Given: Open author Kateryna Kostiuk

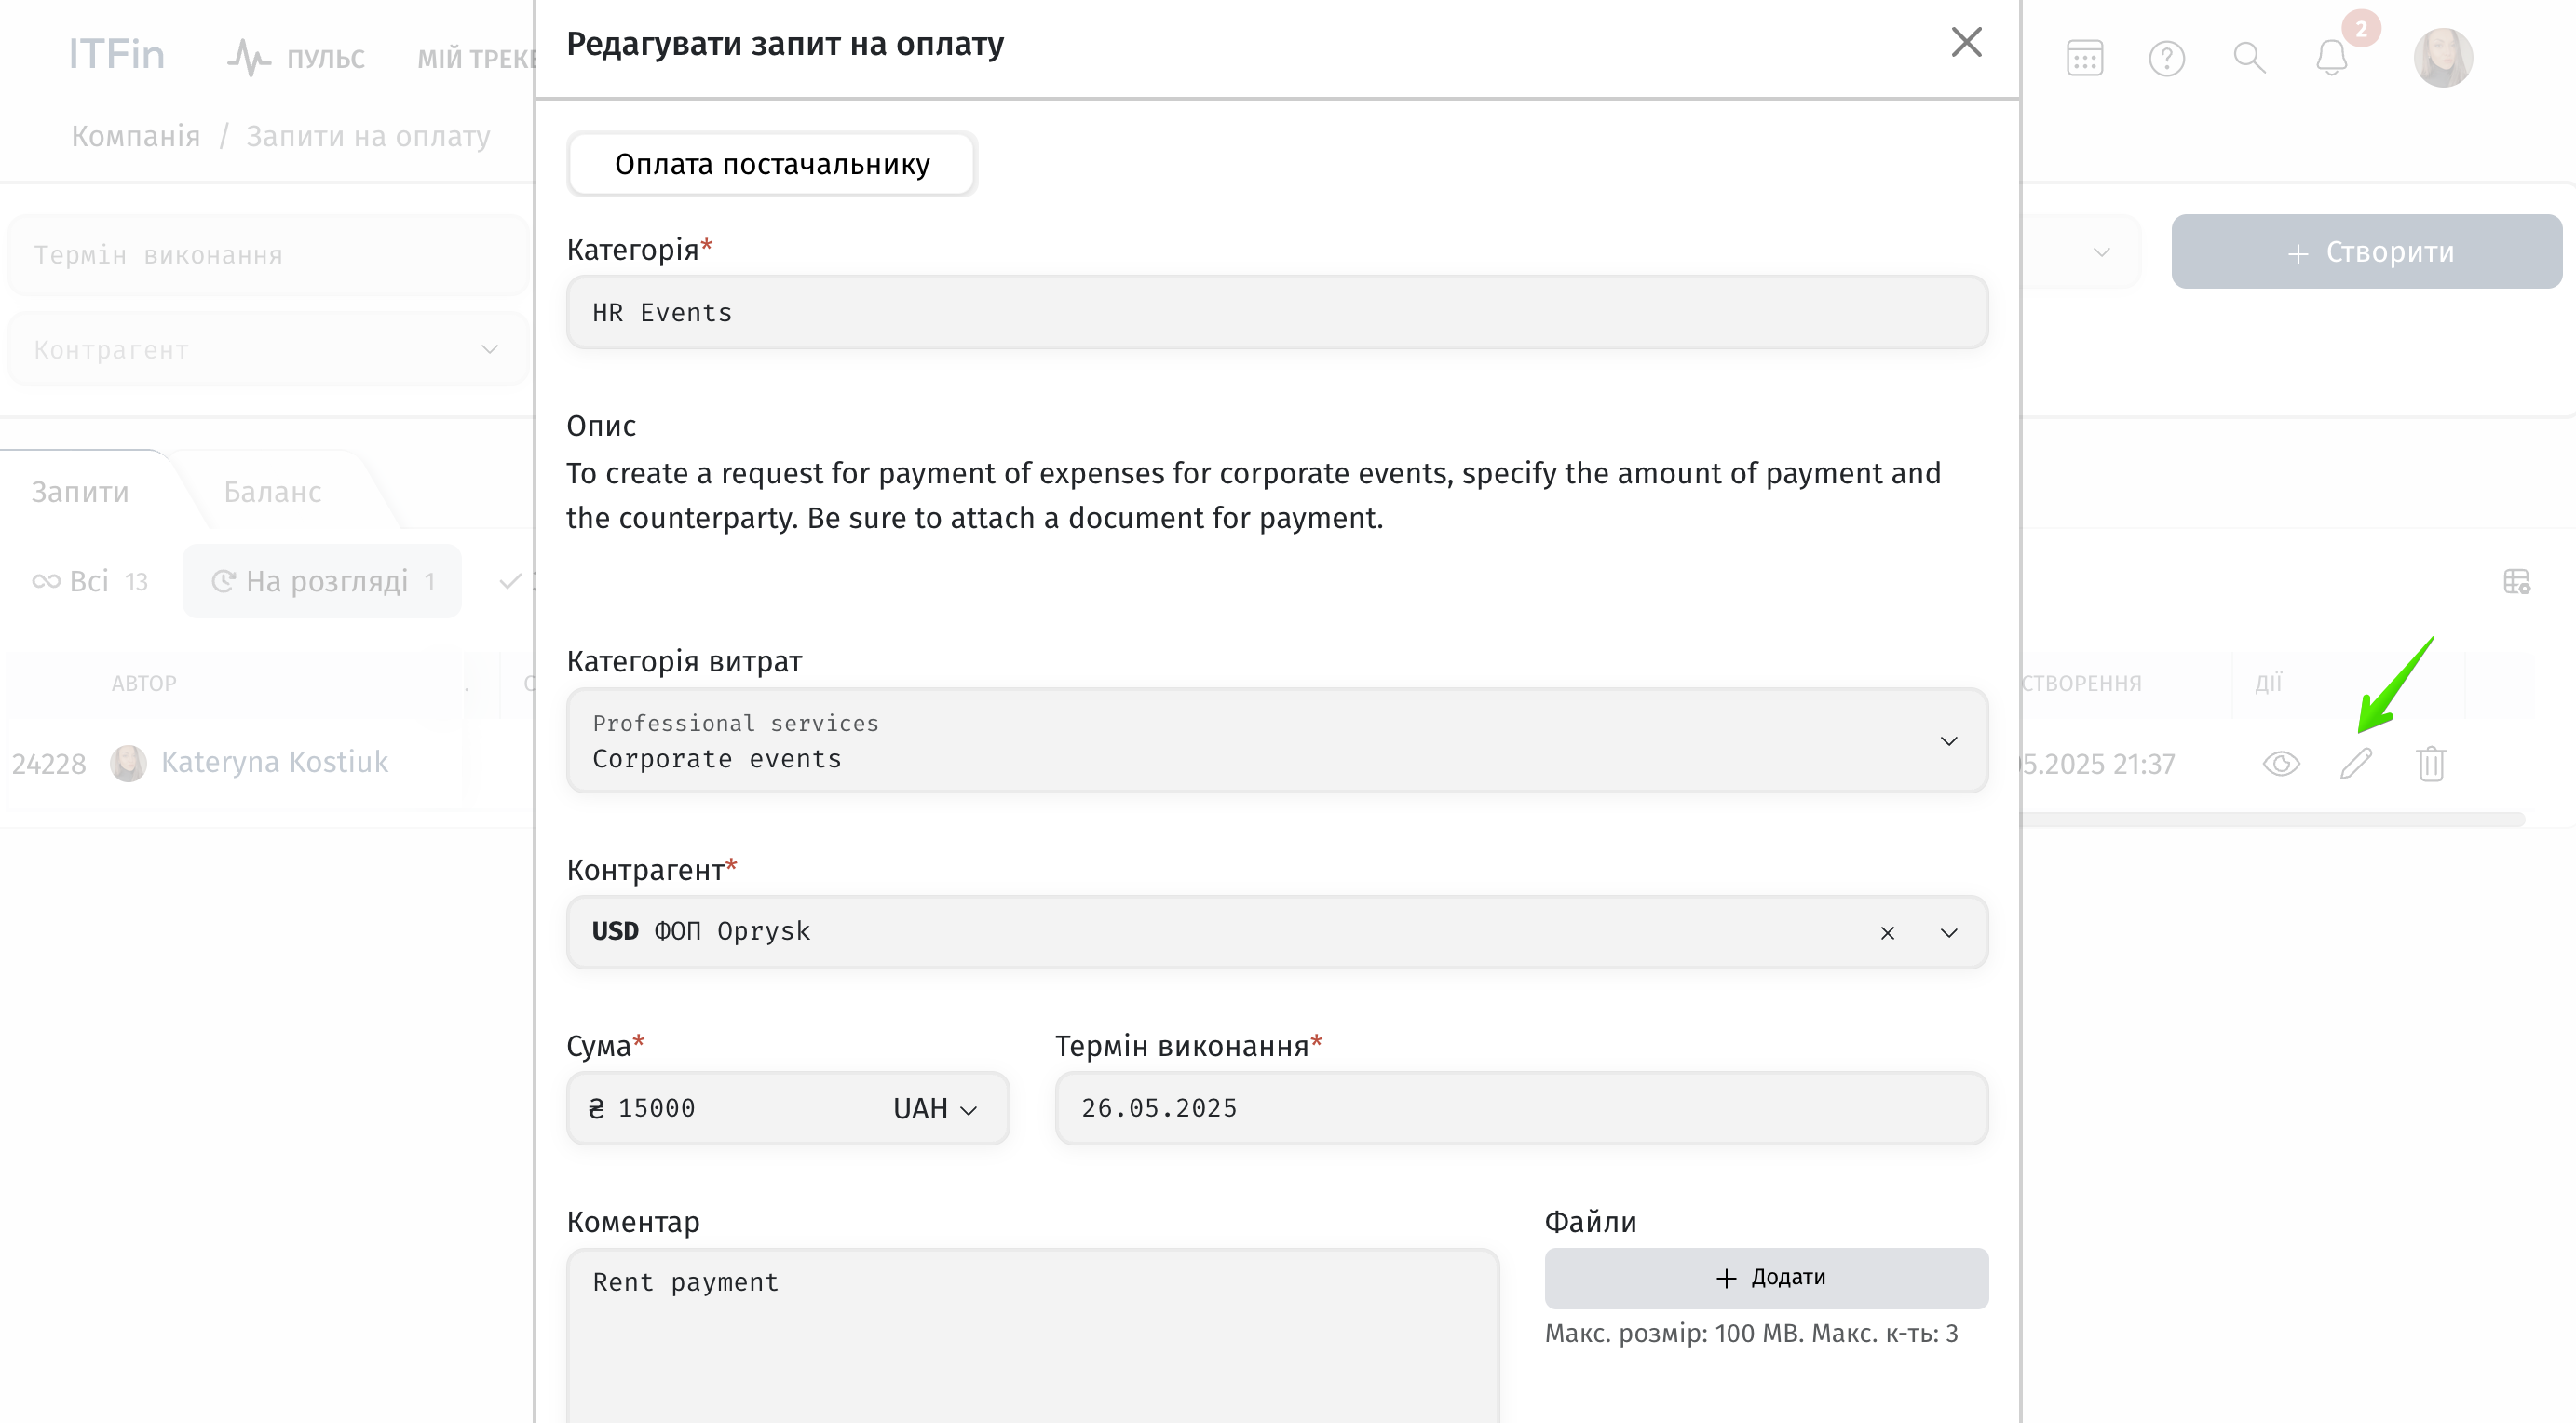Looking at the screenshot, I should pos(274,762).
